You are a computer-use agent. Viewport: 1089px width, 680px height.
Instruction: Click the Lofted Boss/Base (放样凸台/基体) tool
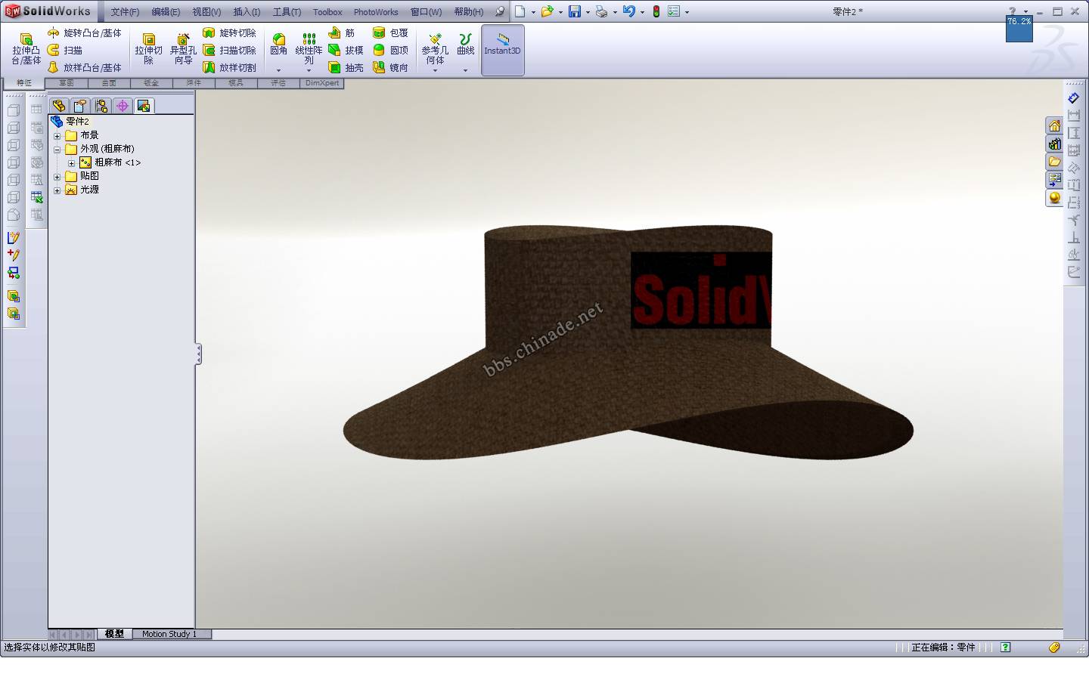click(84, 67)
